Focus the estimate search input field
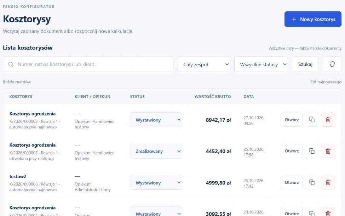The image size is (345, 216). tap(88, 64)
